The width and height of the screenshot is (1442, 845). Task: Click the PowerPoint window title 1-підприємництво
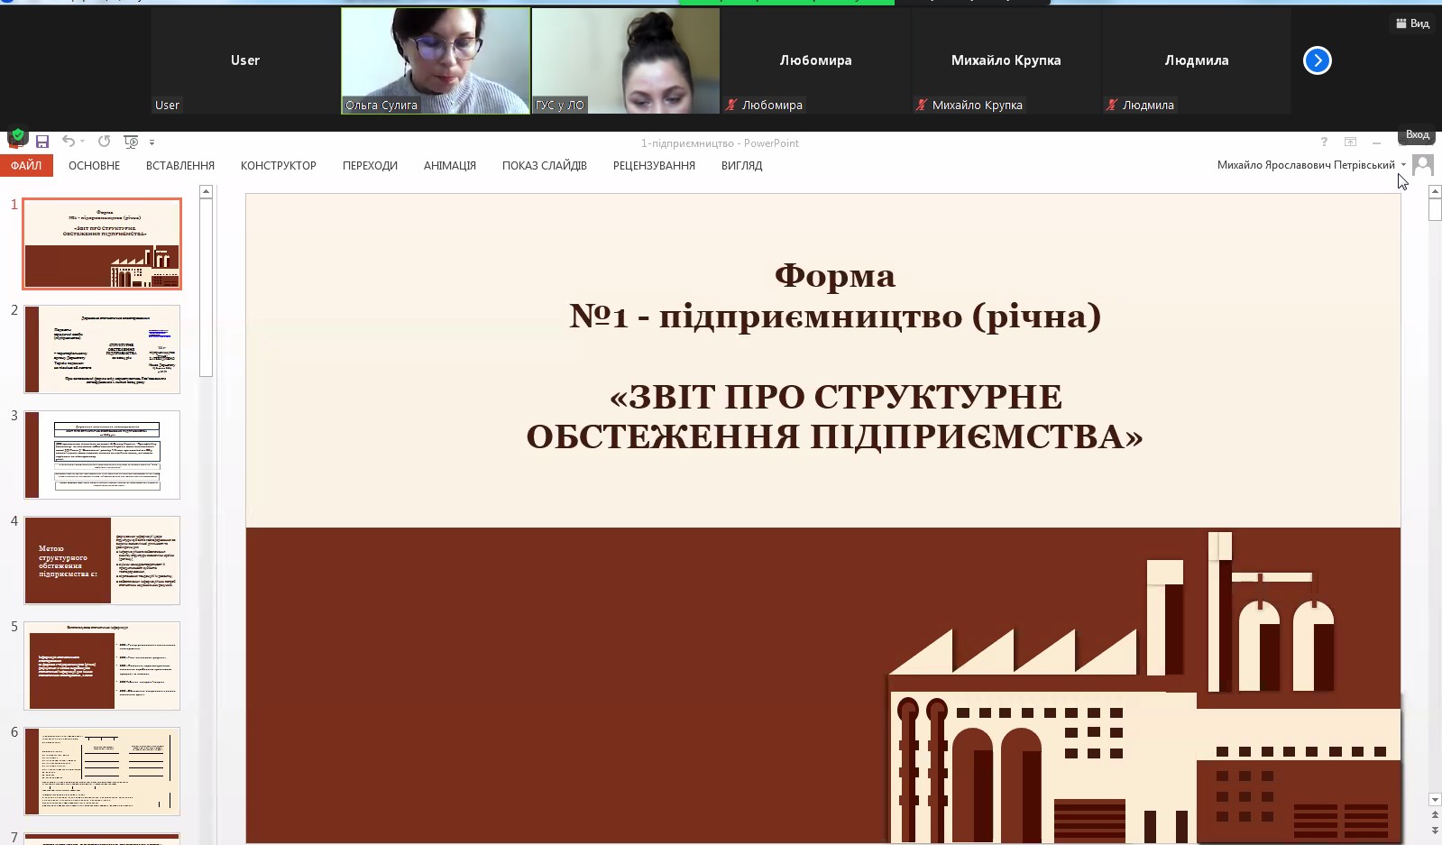pyautogui.click(x=720, y=142)
